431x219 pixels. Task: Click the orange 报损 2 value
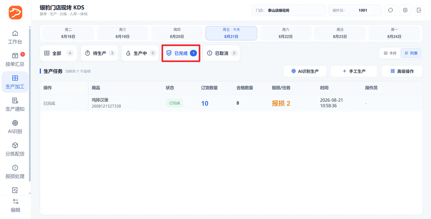pos(281,103)
